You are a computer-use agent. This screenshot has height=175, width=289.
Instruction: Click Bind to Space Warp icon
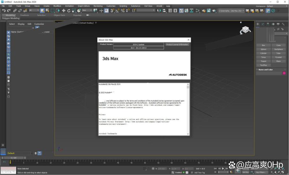click(25, 10)
